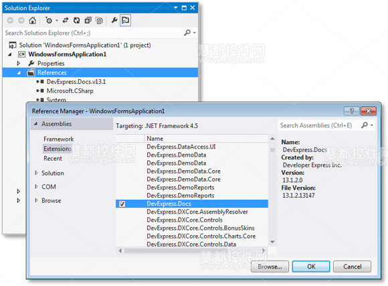Image resolution: width=388 pixels, height=286 pixels.
Task: Sort assemblies by Name column header
Action: point(206,139)
